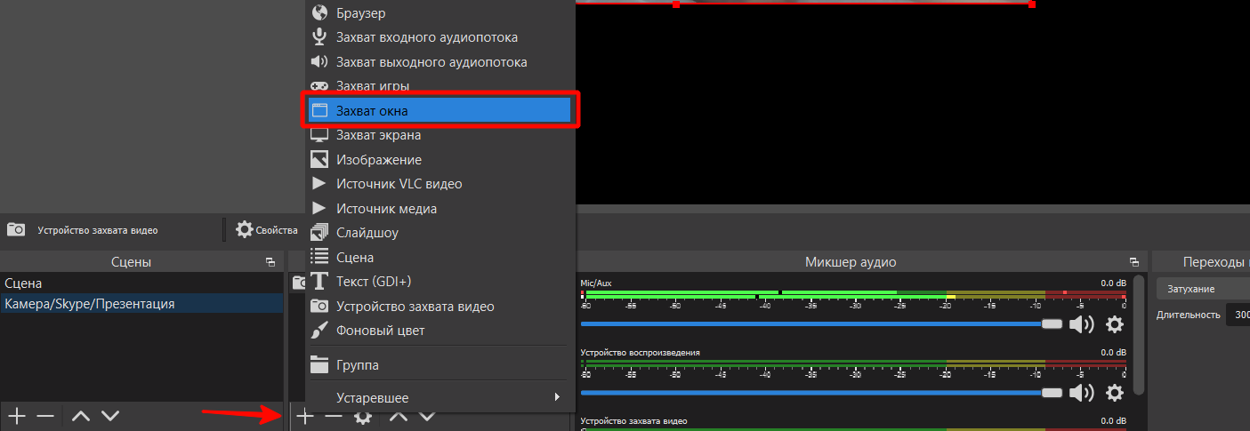Undock the Микшер аудио panel

point(1133,262)
